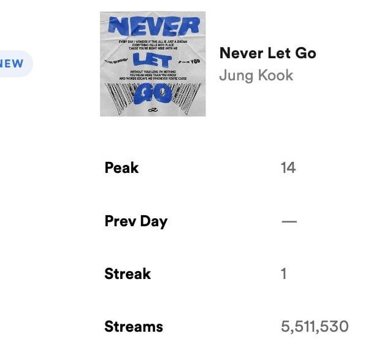Click the Prev Day dash value
The height and width of the screenshot is (363, 368).
[289, 221]
